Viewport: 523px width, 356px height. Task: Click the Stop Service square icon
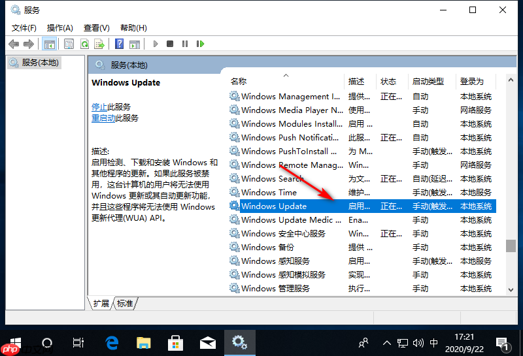click(x=170, y=44)
